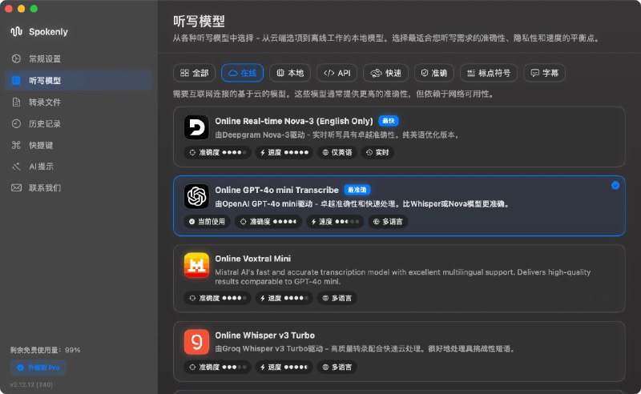Click Nova-3 速度 rating tag

pyautogui.click(x=284, y=152)
